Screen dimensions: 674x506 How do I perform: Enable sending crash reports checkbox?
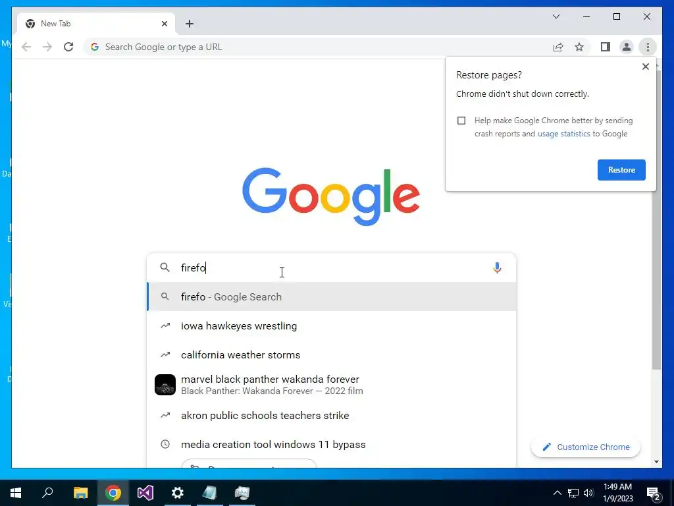pos(461,121)
